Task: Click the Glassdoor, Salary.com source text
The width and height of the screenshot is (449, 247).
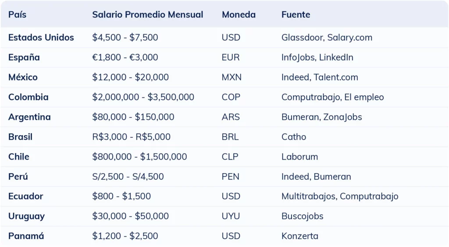Action: click(x=327, y=38)
